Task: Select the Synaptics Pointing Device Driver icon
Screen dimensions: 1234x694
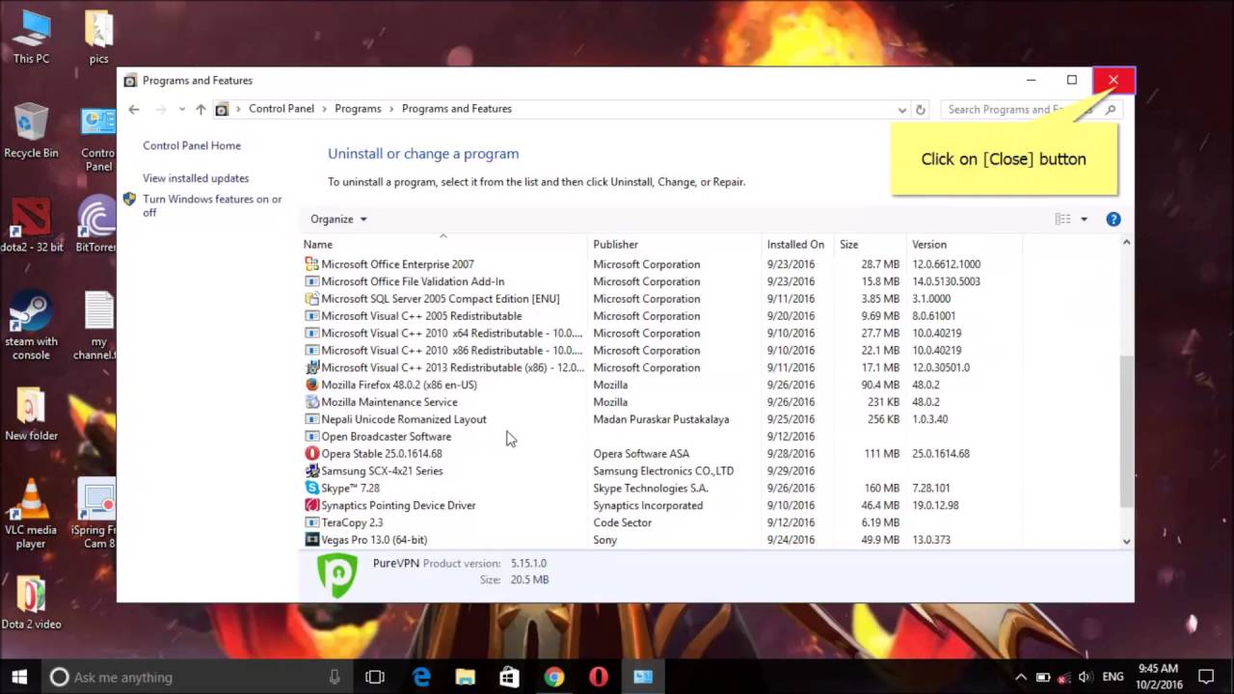Action: click(x=311, y=505)
